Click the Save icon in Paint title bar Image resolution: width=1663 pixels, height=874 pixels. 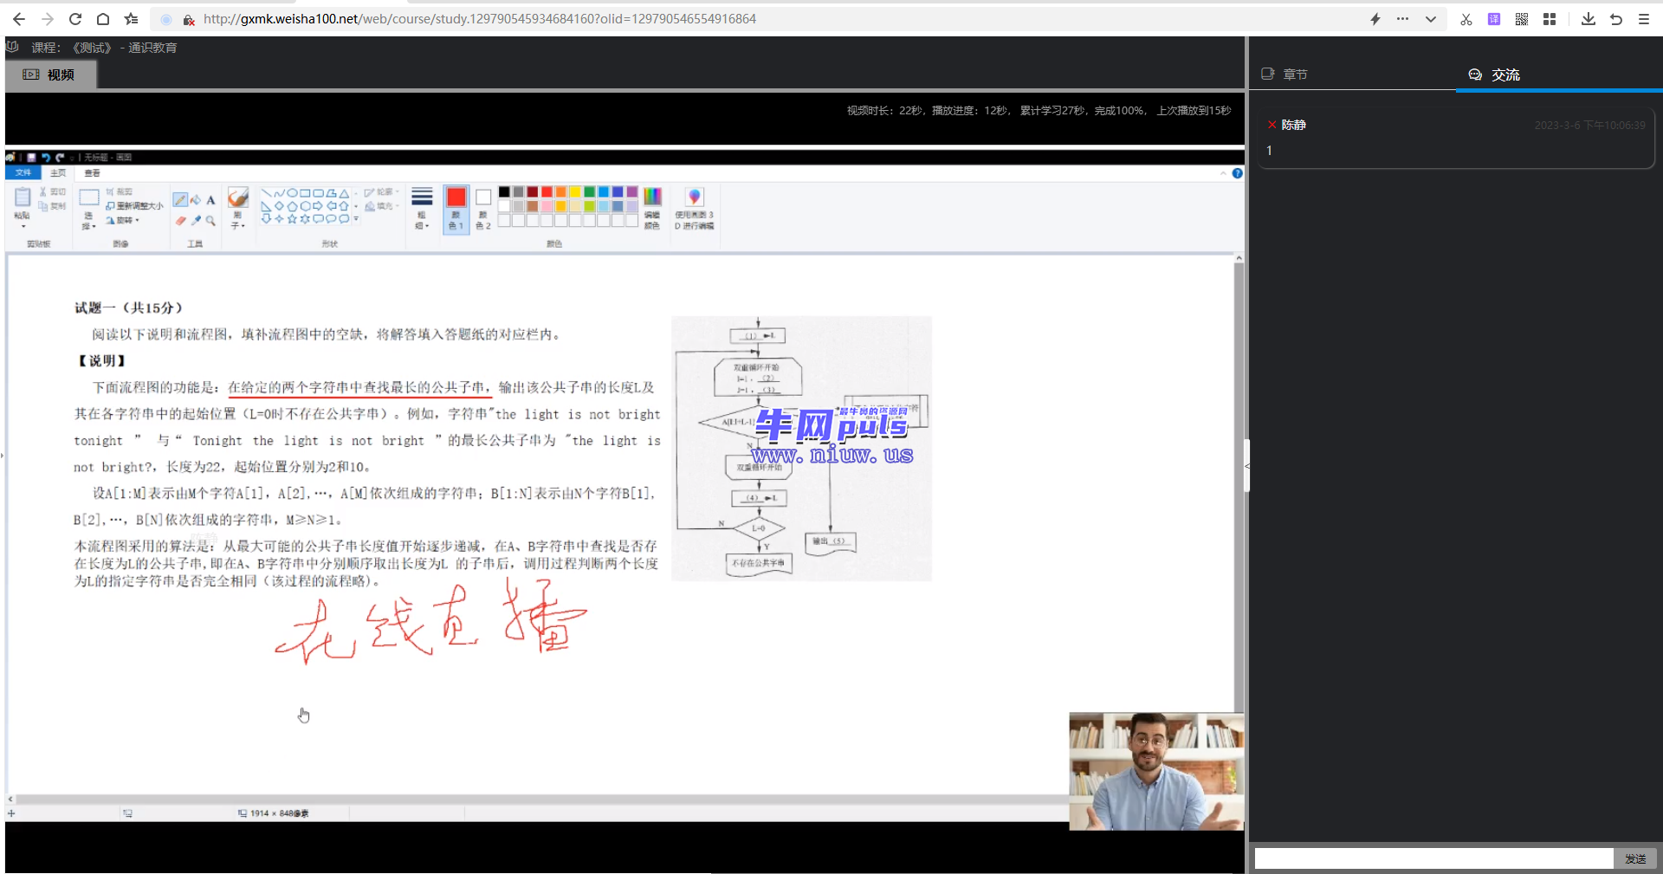point(32,158)
